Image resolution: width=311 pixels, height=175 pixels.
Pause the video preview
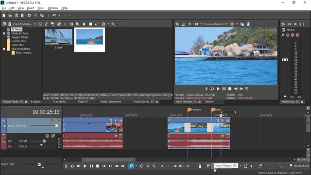[x=224, y=88]
